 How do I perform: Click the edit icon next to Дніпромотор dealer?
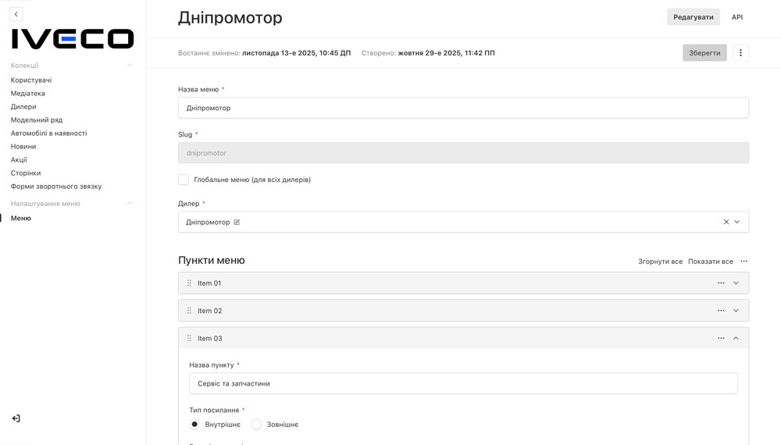click(237, 222)
